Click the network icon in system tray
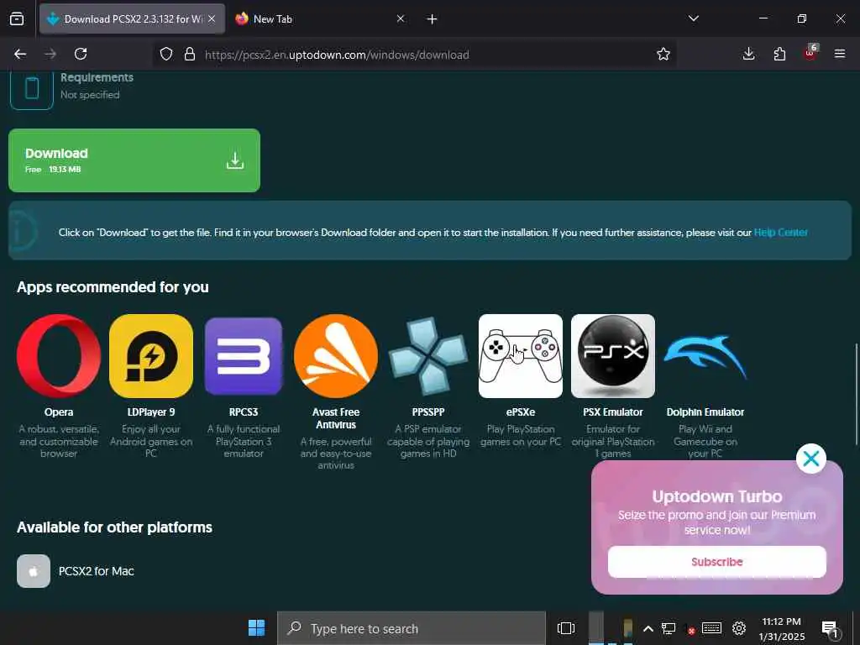This screenshot has width=860, height=645. click(668, 628)
